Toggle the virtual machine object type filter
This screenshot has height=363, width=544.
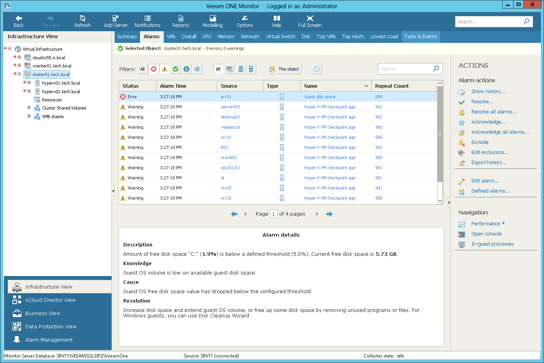[229, 69]
